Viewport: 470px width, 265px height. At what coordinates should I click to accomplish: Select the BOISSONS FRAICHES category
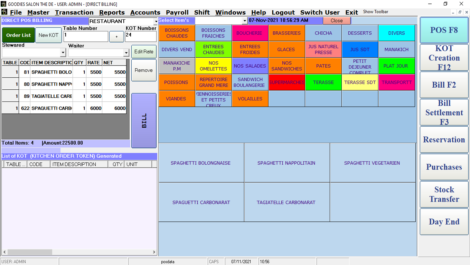pyautogui.click(x=214, y=33)
